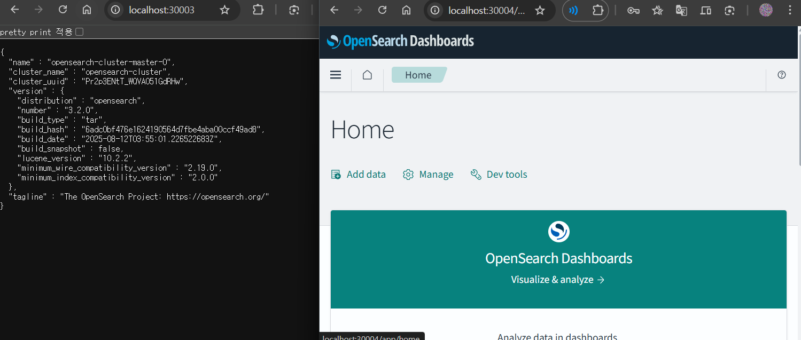Reload the localhost:30003 page
The image size is (801, 340).
click(x=63, y=10)
